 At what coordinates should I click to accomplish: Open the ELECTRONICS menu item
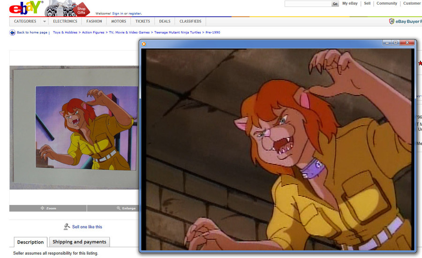point(65,21)
